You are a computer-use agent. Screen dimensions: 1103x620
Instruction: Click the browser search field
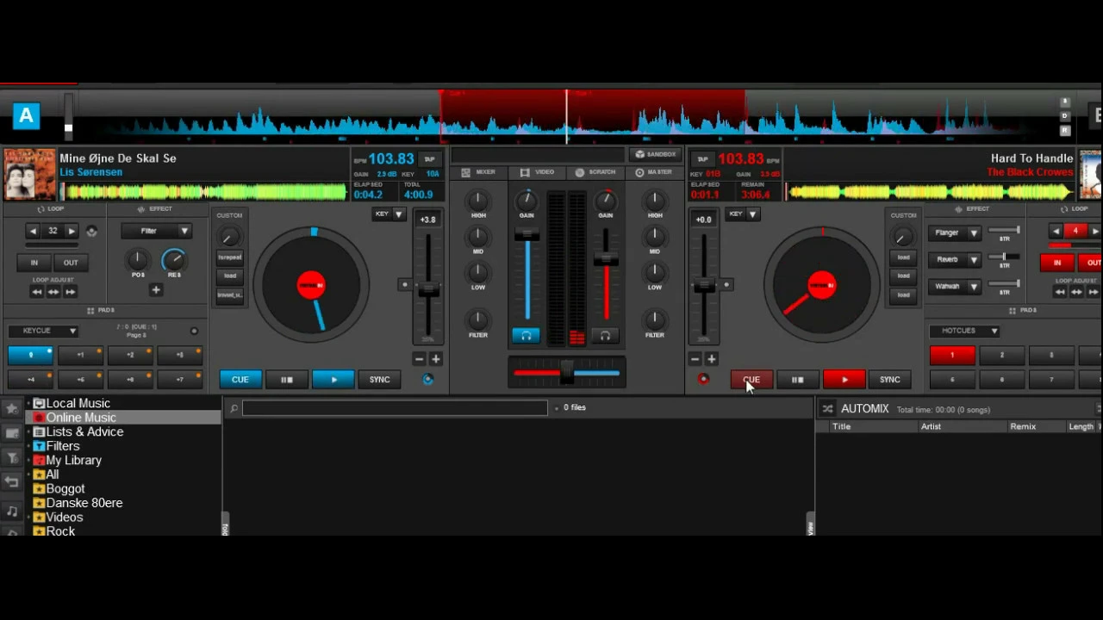[x=395, y=408]
